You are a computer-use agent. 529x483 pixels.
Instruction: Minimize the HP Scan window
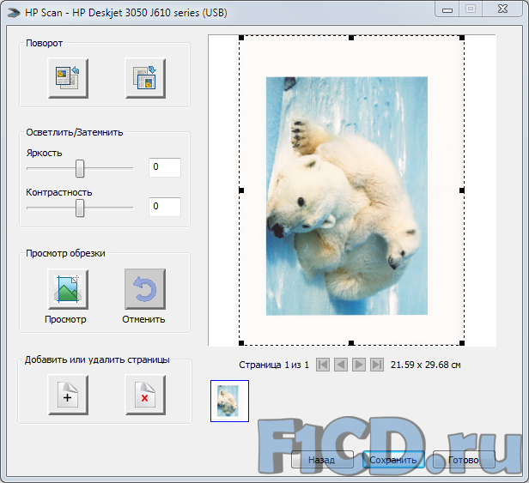pyautogui.click(x=447, y=9)
